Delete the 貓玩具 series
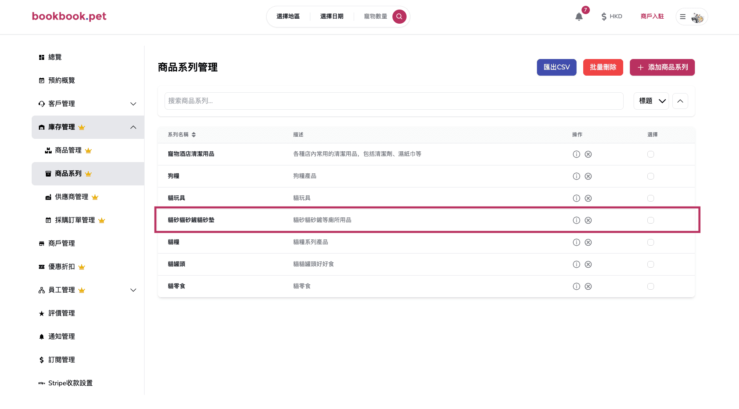 588,198
